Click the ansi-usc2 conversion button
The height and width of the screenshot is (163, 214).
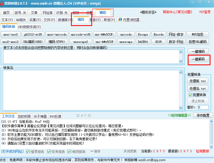(11, 34)
